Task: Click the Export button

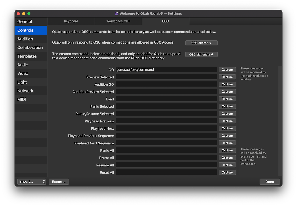Action: click(x=59, y=182)
